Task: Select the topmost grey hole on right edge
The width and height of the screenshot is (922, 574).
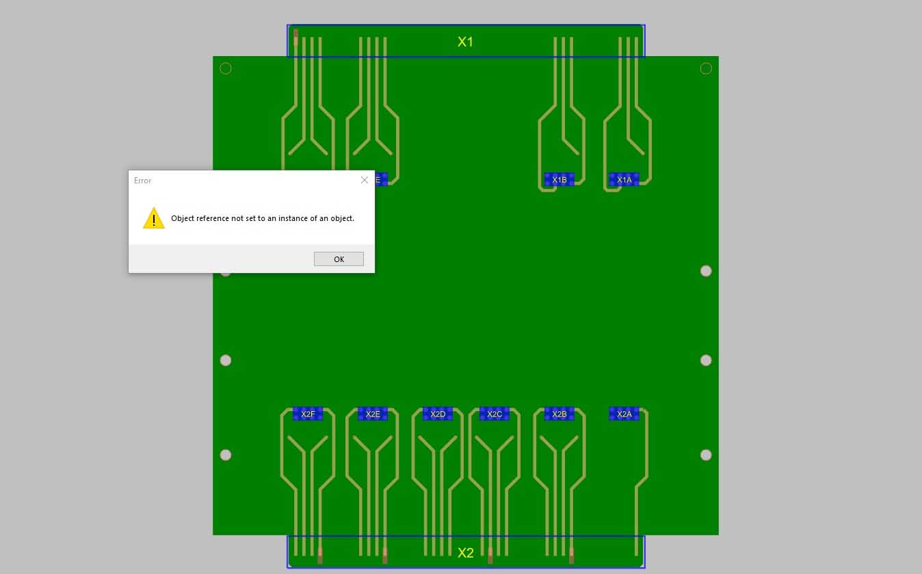Action: (x=706, y=271)
